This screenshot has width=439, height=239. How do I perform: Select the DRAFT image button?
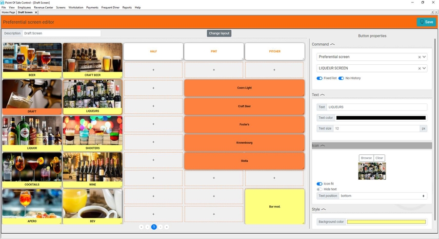[x=32, y=97]
